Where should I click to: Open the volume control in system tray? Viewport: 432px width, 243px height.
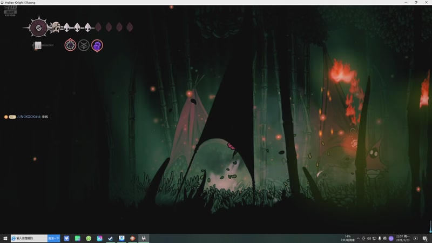click(369, 239)
